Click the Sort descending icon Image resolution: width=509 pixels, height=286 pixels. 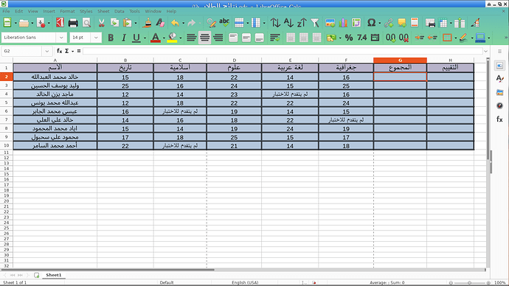coord(302,23)
